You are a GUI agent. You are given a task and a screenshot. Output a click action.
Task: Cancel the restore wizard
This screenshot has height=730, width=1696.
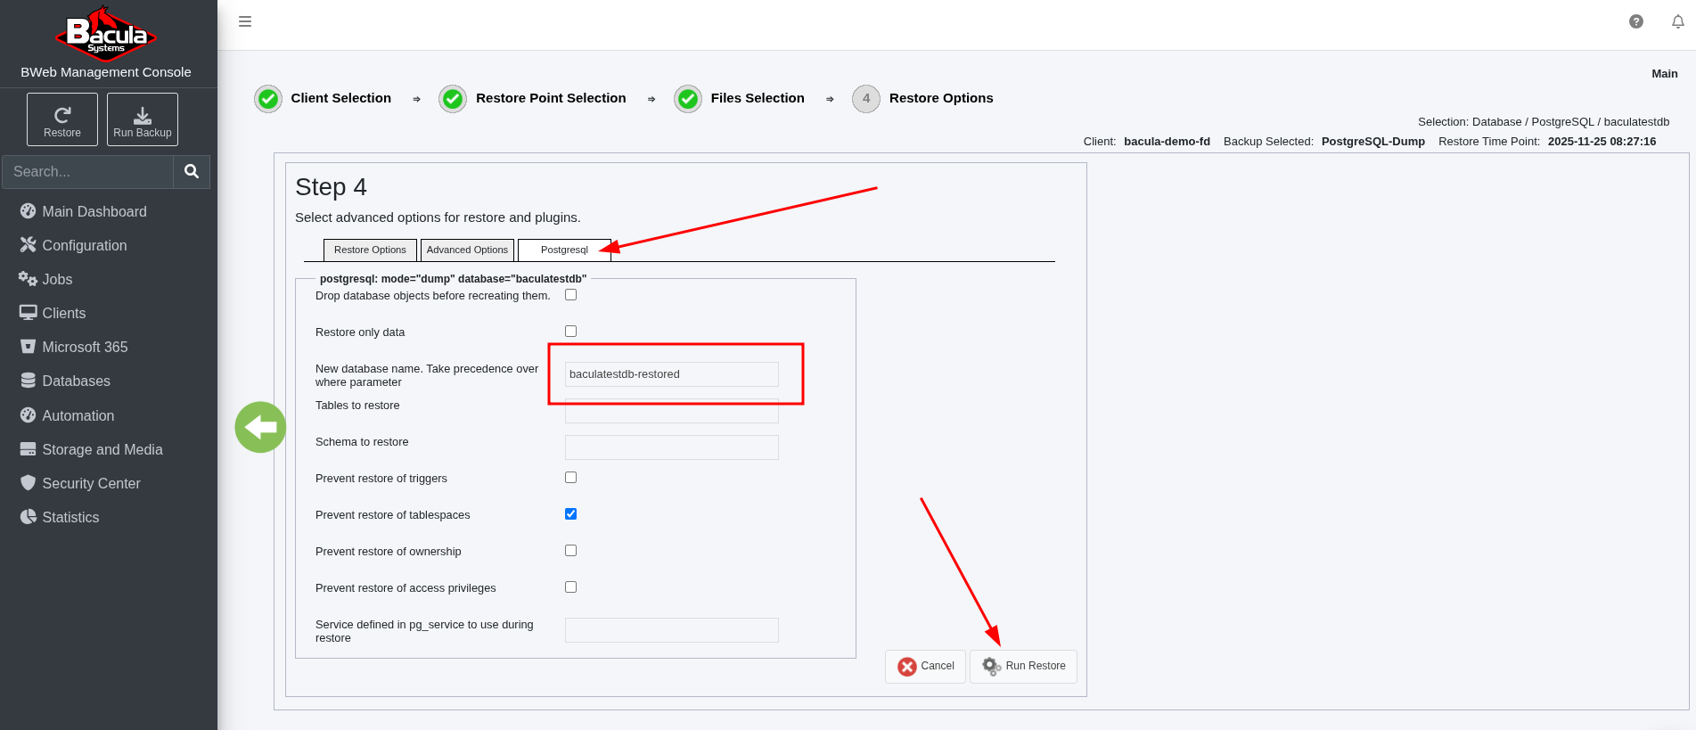(x=925, y=666)
